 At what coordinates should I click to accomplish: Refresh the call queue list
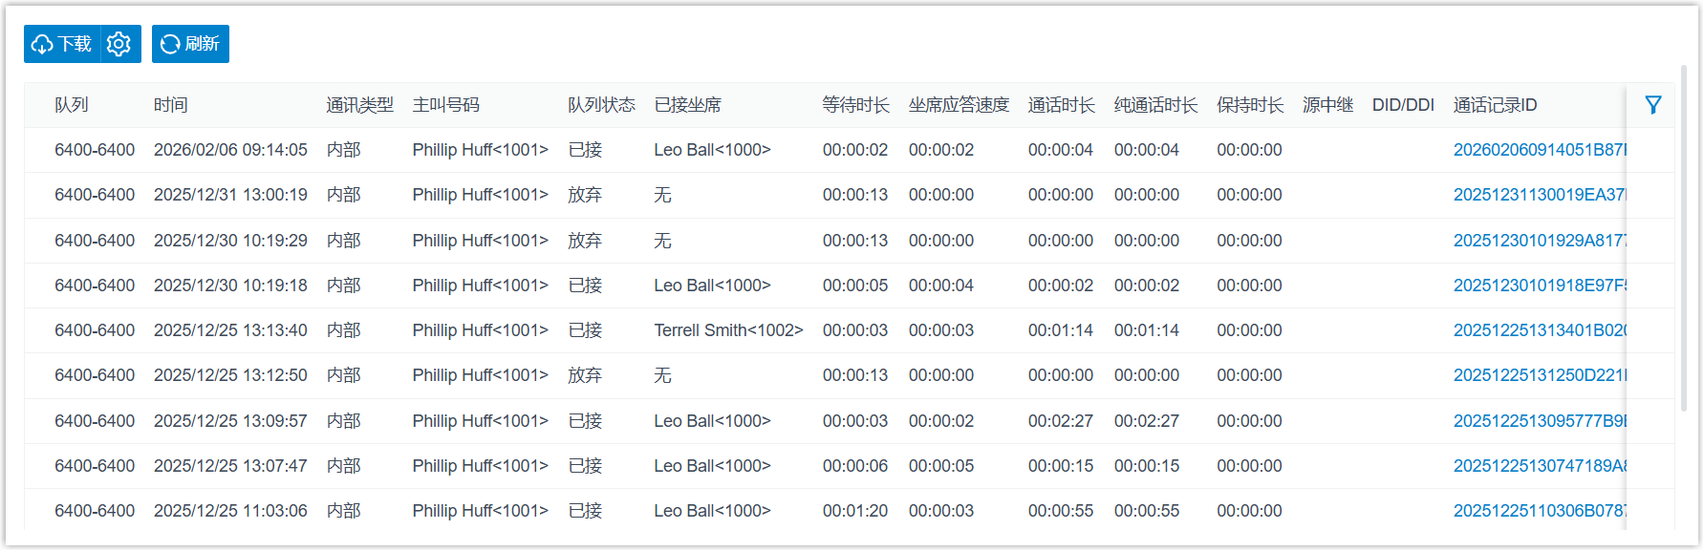(x=190, y=44)
